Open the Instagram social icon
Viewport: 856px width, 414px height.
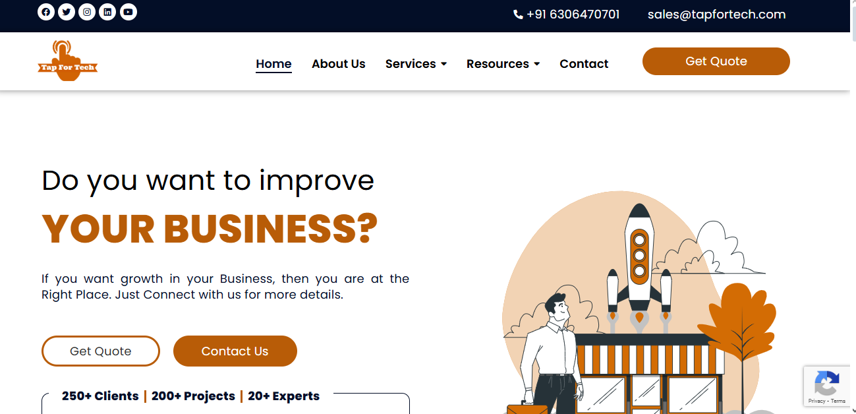pyautogui.click(x=87, y=12)
